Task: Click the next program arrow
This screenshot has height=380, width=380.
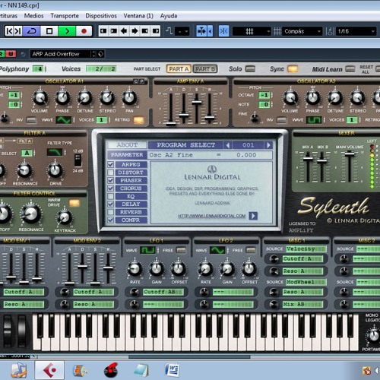Action: point(268,145)
